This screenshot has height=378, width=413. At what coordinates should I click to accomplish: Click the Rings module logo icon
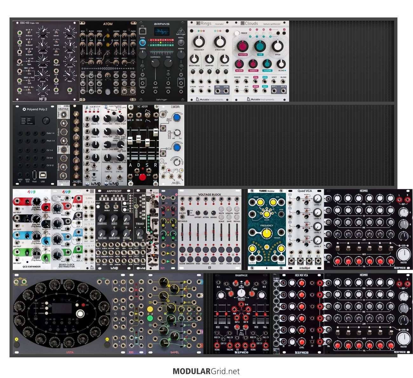coord(198,23)
